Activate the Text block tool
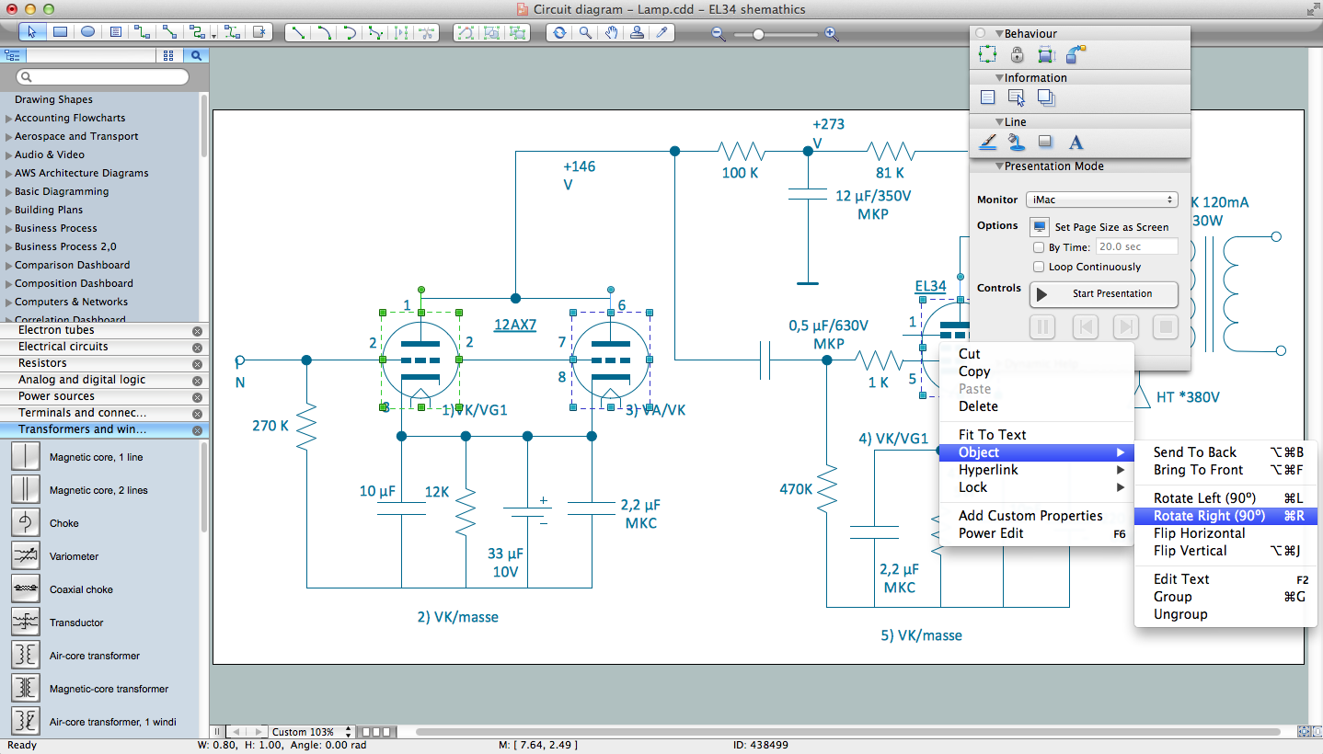1323x754 pixels. point(113,30)
